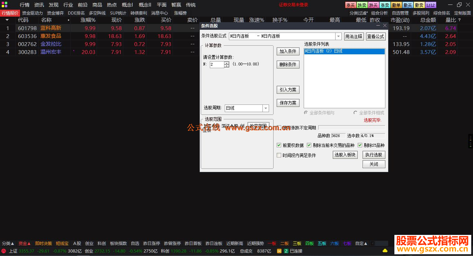Click the orange square icon before 已连接
Image resolution: width=473 pixels, height=256 pixels.
(279, 251)
